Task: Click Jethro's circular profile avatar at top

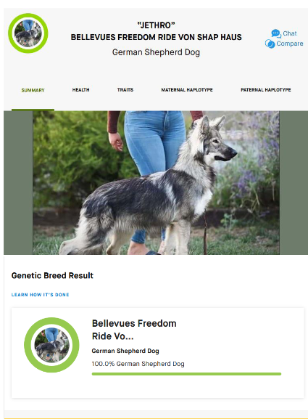Action: pyautogui.click(x=28, y=33)
